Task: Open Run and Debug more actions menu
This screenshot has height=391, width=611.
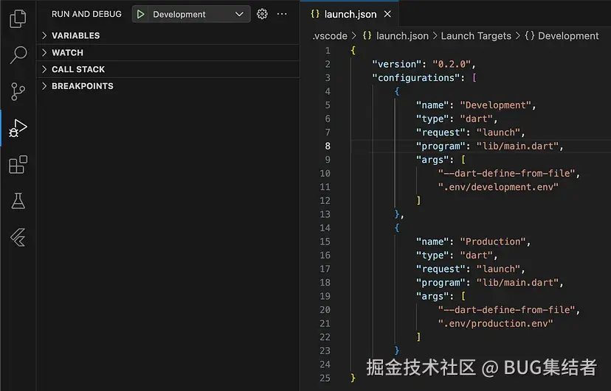Action: coord(282,14)
